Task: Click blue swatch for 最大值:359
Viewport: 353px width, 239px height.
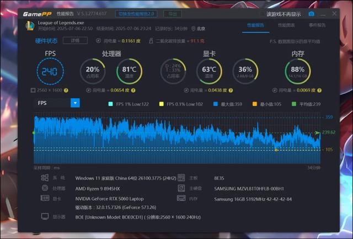Action: 216,104
